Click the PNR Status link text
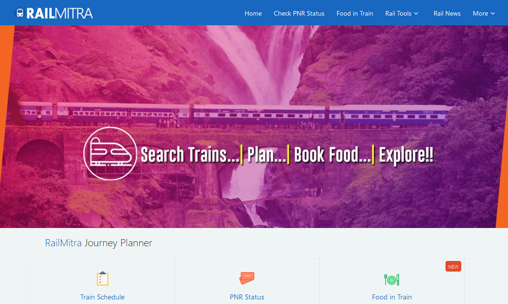Viewport: 508px width, 304px height. [247, 297]
